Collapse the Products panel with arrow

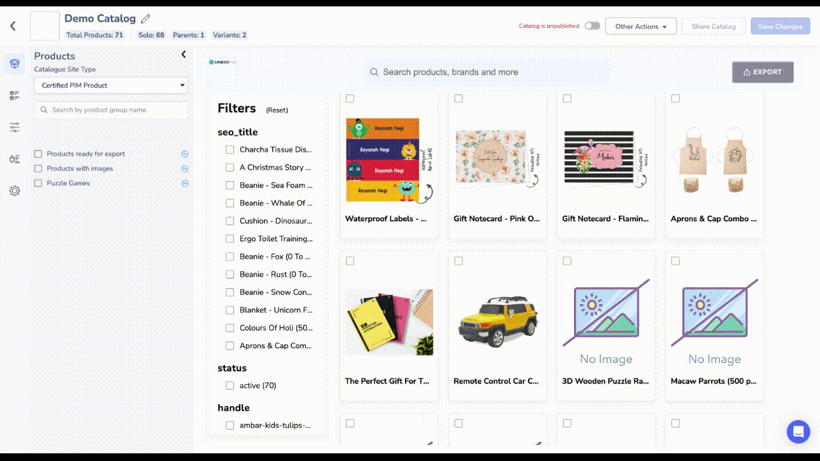point(183,54)
